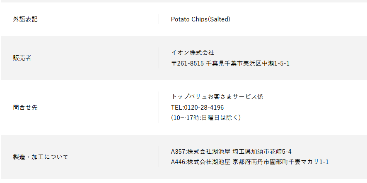Click the company name イオン株式会社

(x=193, y=53)
